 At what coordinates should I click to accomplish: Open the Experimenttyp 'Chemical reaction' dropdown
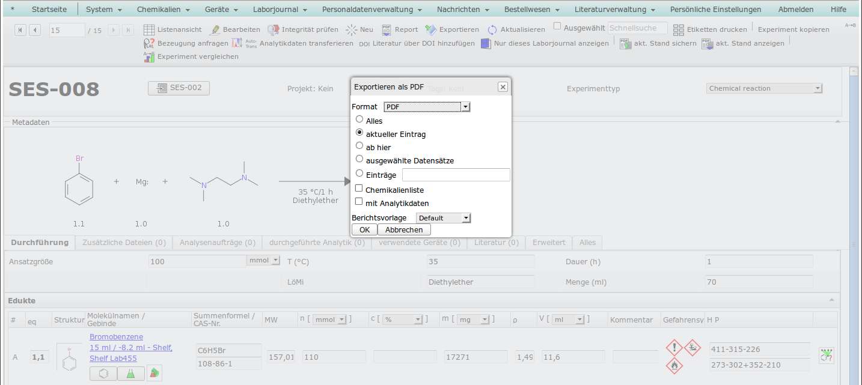click(x=764, y=88)
